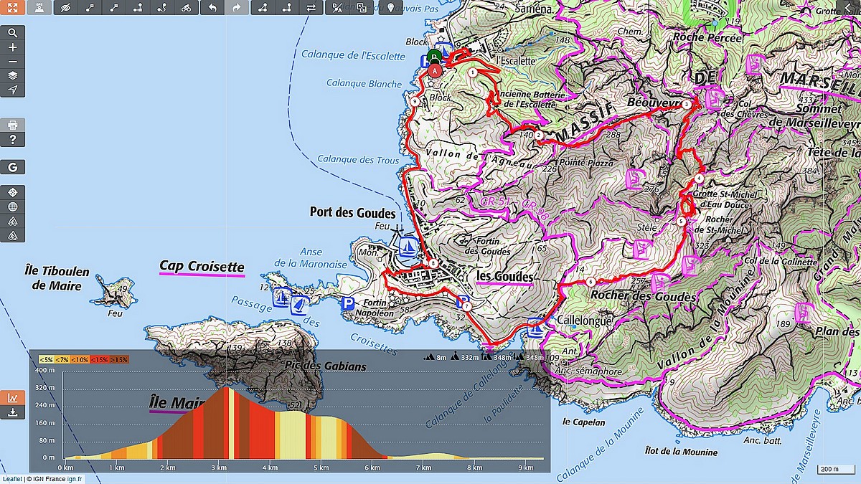The height and width of the screenshot is (484, 861).
Task: Undo the last route edit
Action: [212, 8]
